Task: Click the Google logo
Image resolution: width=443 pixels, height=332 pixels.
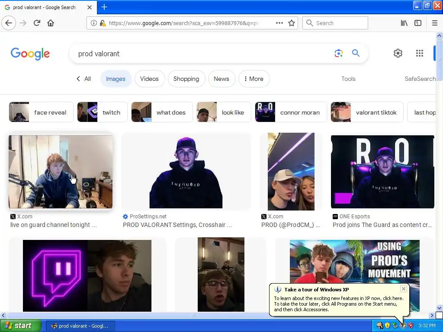Action: pos(30,54)
